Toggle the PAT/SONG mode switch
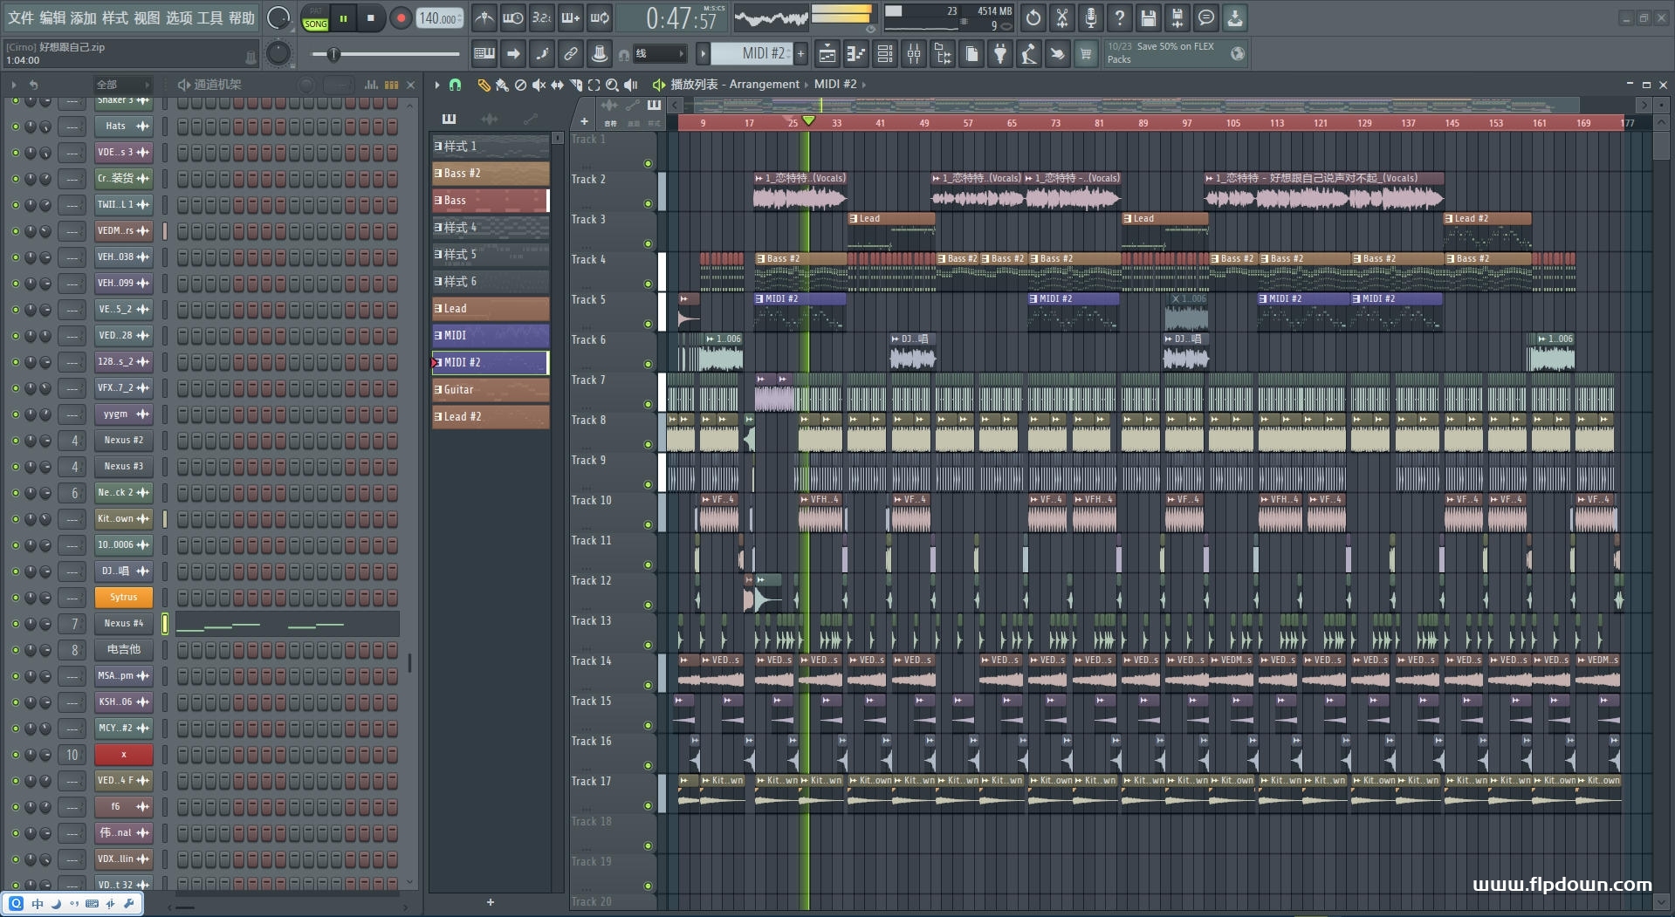The image size is (1675, 917). [315, 18]
